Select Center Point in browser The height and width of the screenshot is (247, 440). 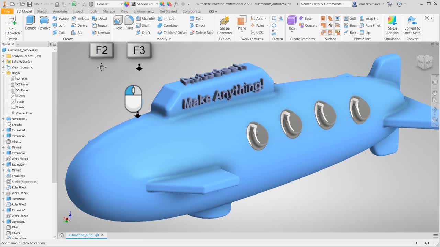[x=22, y=113]
